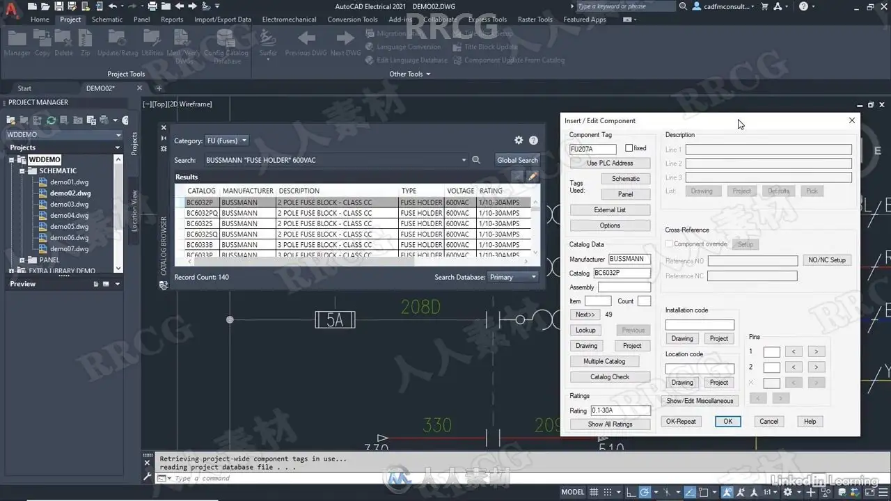Click the NO/NC Setup button
The height and width of the screenshot is (501, 891).
[x=827, y=260]
